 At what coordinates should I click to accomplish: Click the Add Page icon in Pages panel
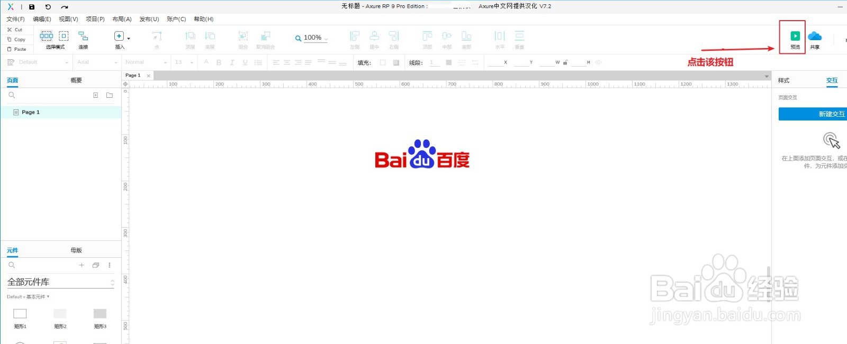click(x=96, y=95)
